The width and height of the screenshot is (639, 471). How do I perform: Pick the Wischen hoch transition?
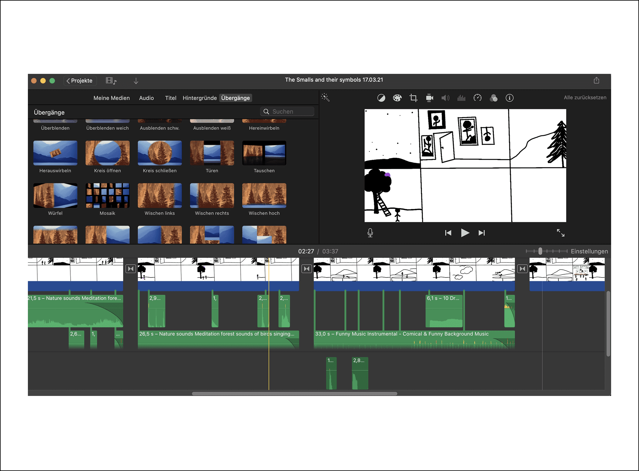[264, 196]
